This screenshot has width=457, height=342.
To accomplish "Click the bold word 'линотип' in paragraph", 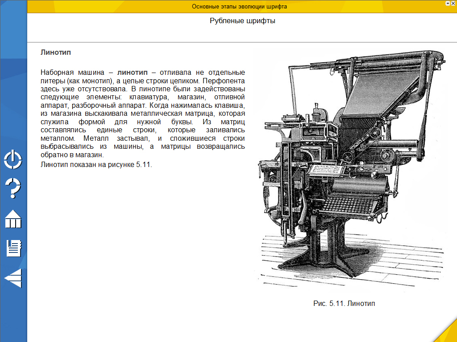I will tap(132, 72).
